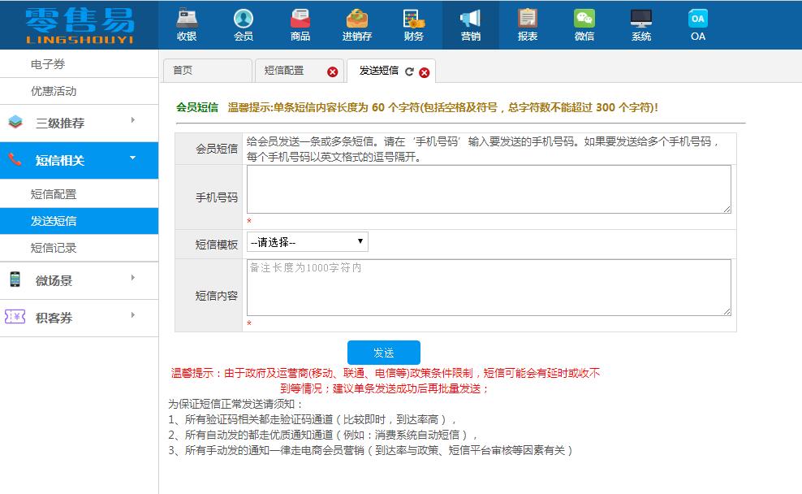802x494 pixels.
Task: Select the 会员 member management icon
Action: [244, 25]
